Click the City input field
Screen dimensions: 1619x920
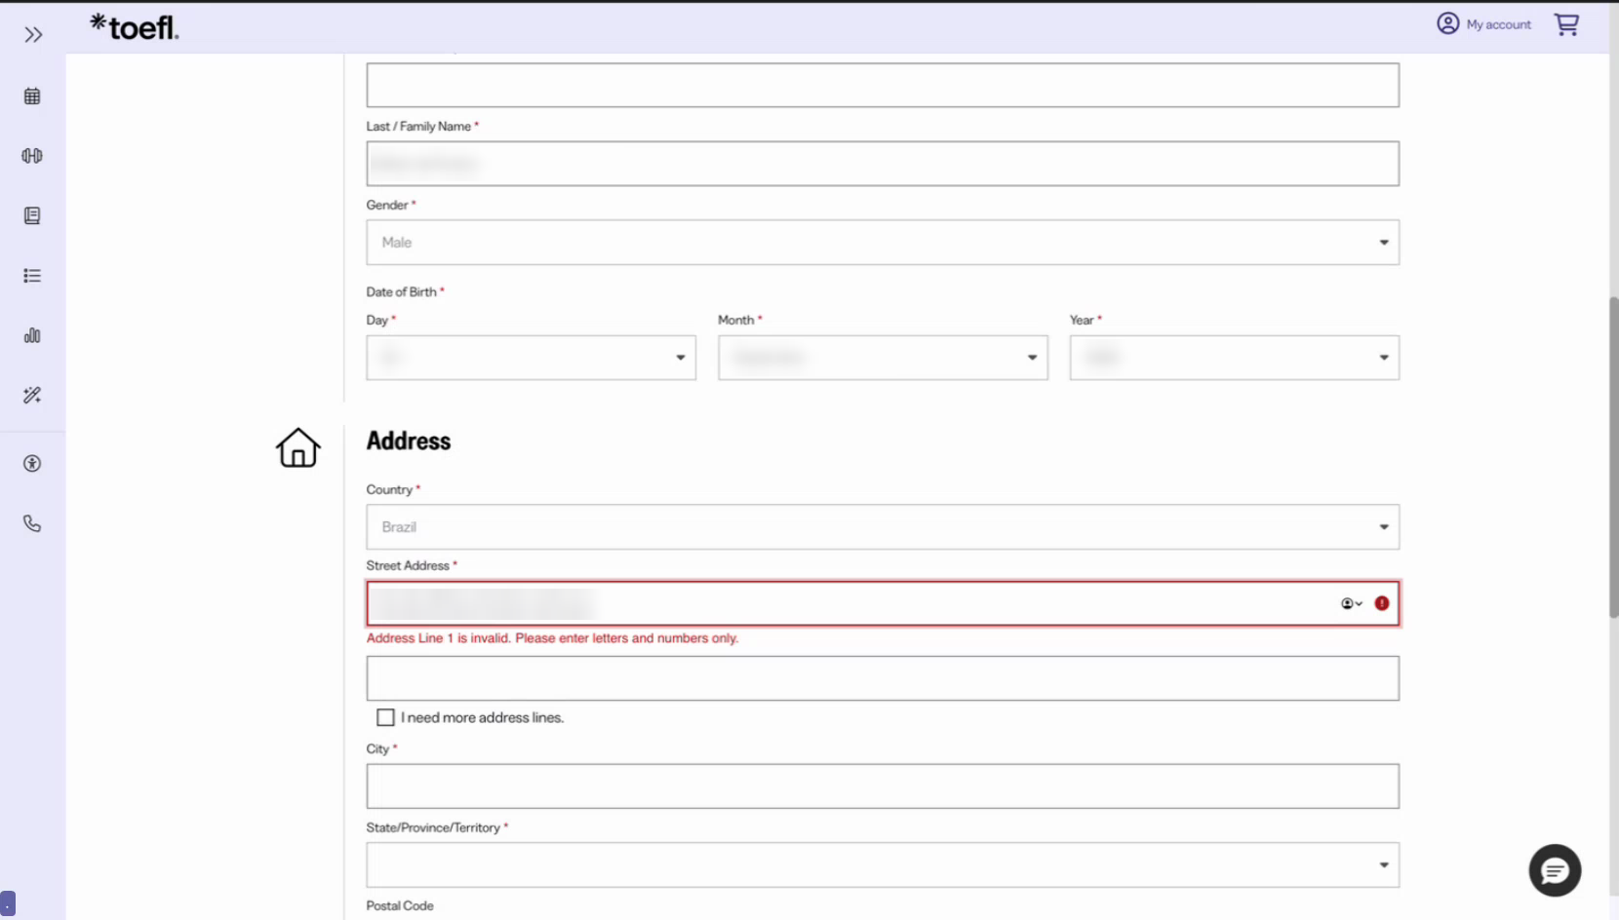pyautogui.click(x=883, y=786)
